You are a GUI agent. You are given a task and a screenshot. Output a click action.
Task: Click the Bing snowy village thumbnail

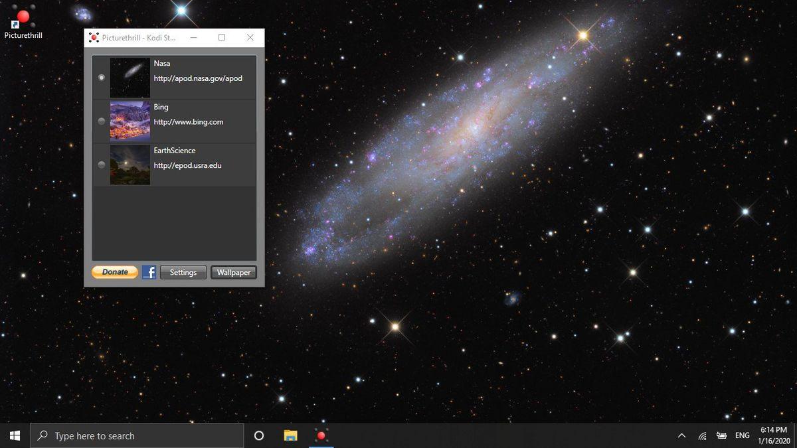[x=130, y=121]
